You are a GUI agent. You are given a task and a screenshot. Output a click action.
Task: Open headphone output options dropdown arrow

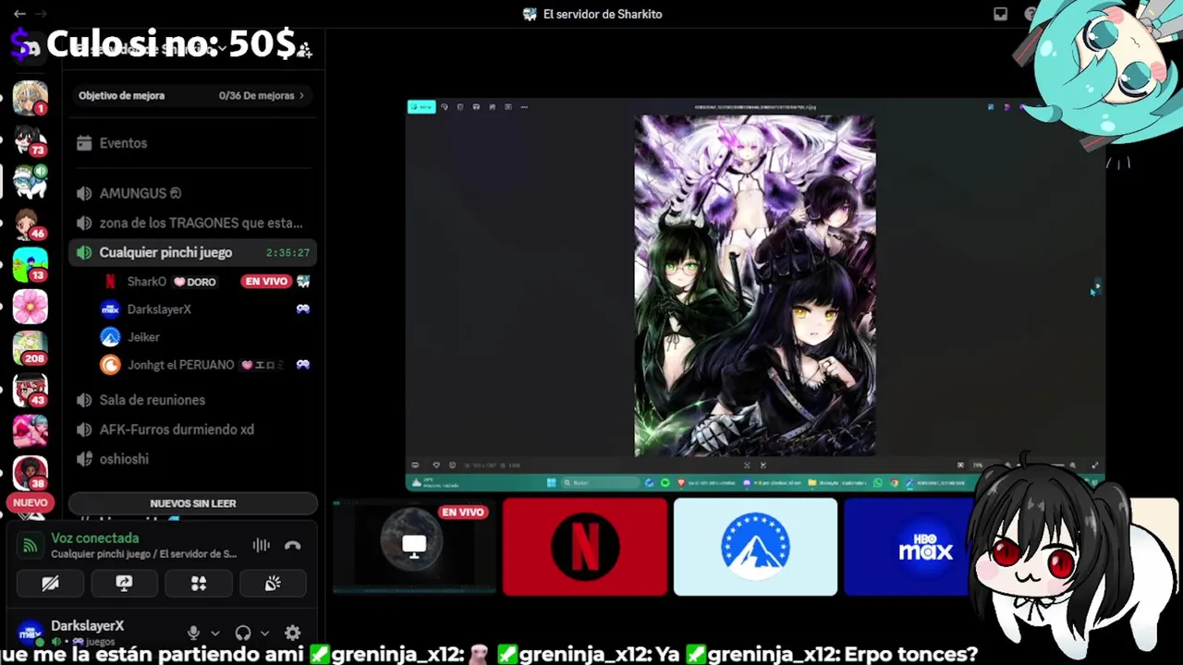[264, 634]
